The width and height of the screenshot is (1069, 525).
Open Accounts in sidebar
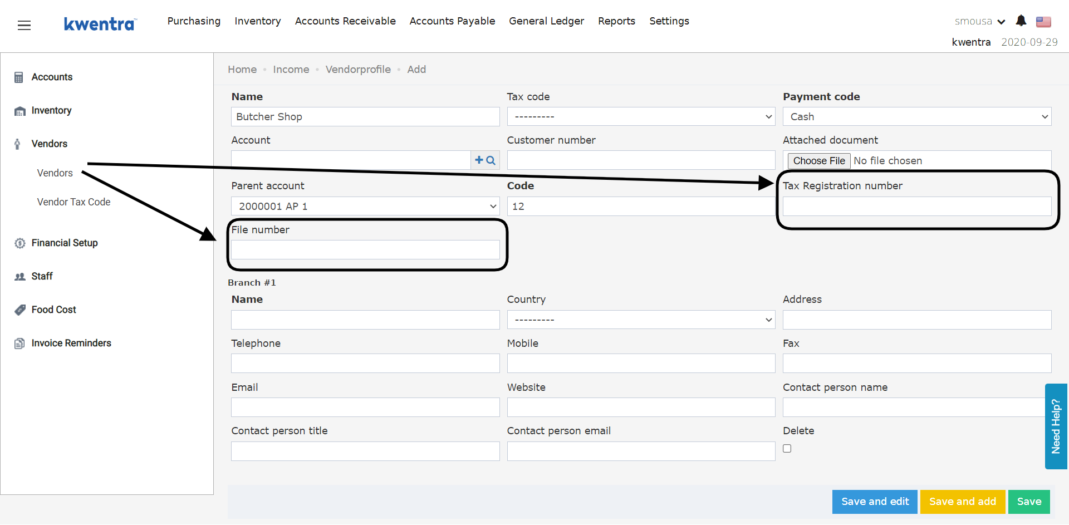tap(52, 77)
